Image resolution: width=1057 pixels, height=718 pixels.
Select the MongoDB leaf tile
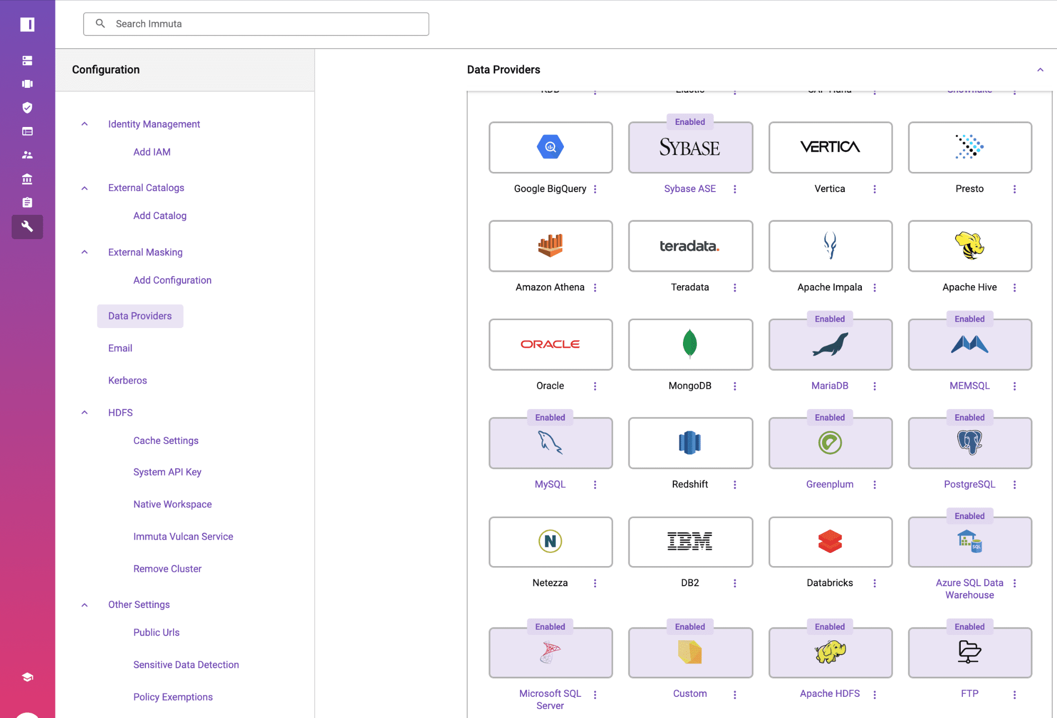pos(690,344)
